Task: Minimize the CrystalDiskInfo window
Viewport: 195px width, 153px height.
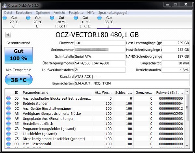Action: (167, 5)
